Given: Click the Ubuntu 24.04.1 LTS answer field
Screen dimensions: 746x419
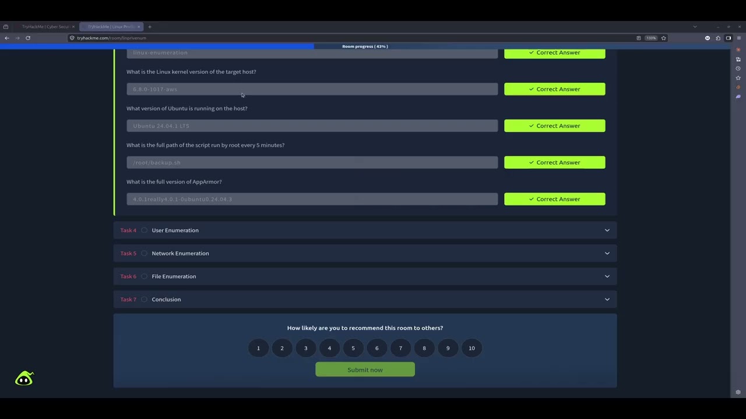Looking at the screenshot, I should coord(312,126).
